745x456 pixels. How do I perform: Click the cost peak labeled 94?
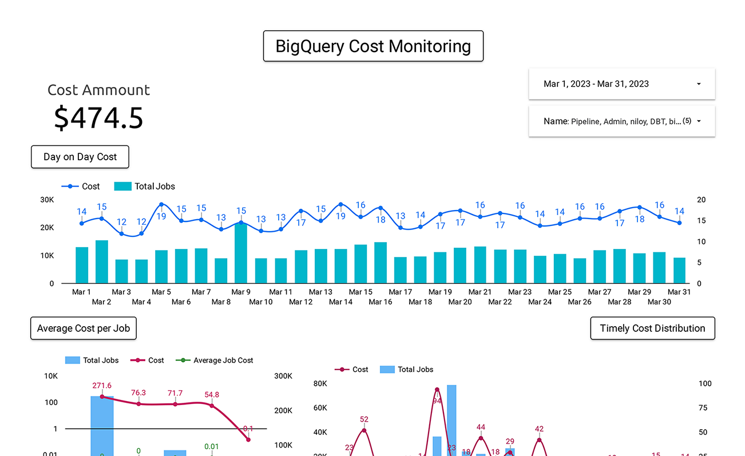(437, 390)
